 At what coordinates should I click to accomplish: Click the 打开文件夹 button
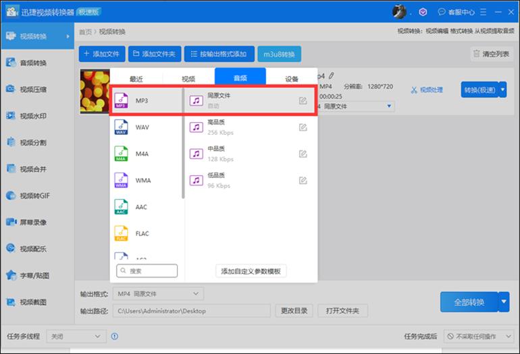tap(342, 311)
